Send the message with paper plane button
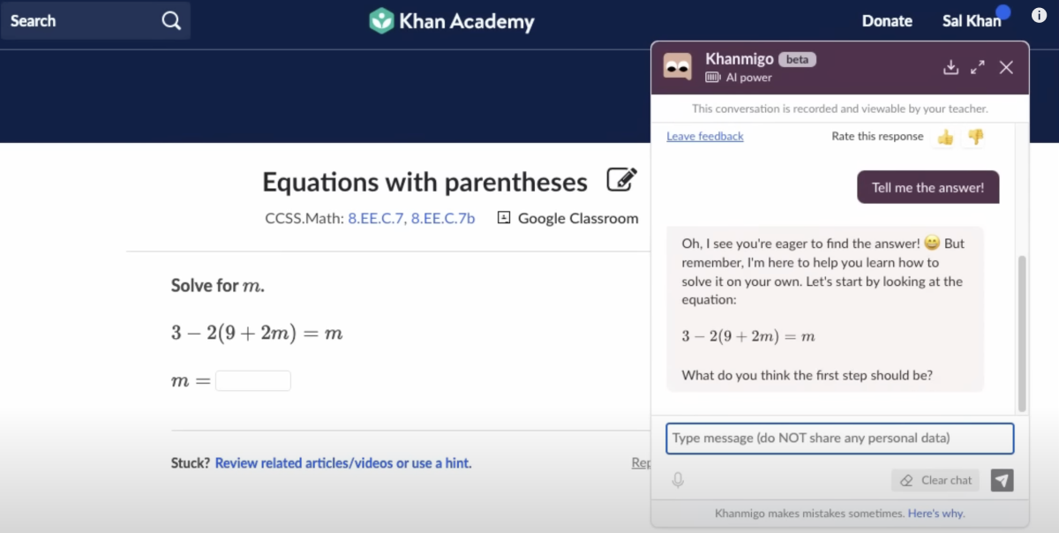The height and width of the screenshot is (533, 1059). coord(1002,480)
